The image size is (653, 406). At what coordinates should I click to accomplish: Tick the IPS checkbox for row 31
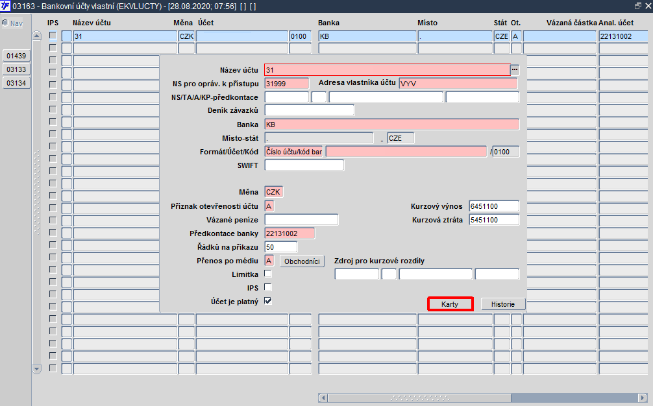click(53, 36)
